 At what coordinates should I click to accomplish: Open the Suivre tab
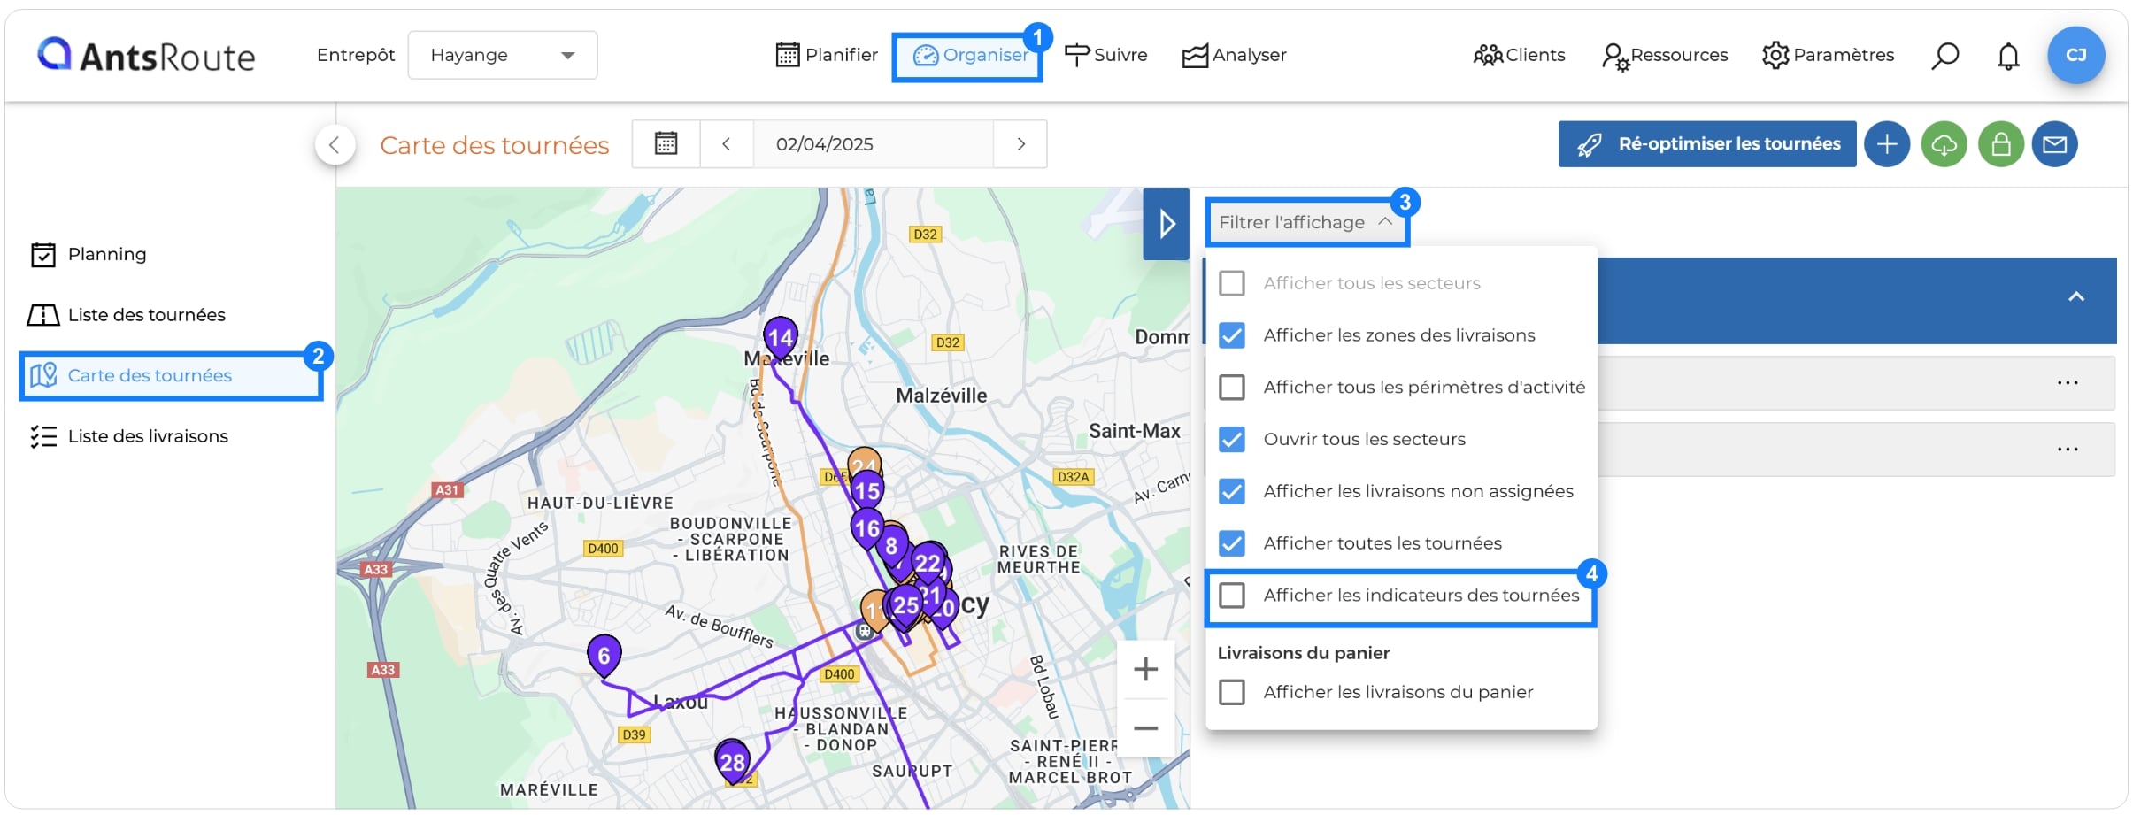tap(1105, 55)
